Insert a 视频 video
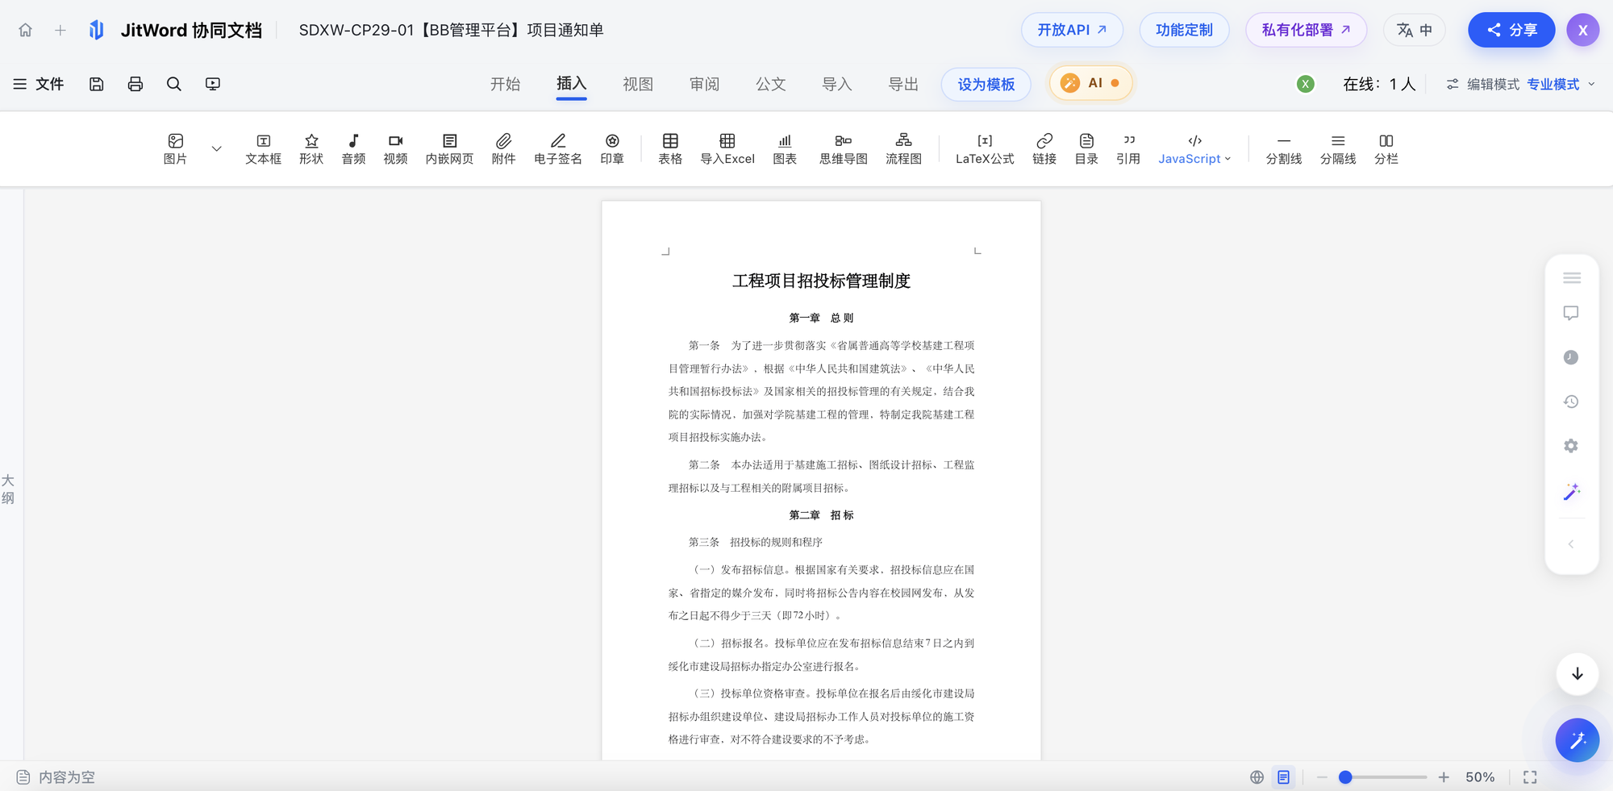 point(395,149)
